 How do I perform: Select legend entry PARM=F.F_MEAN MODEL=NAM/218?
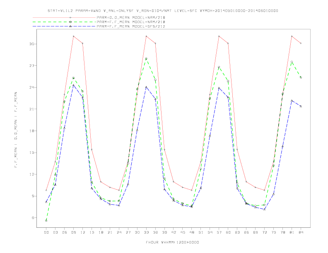[131, 22]
